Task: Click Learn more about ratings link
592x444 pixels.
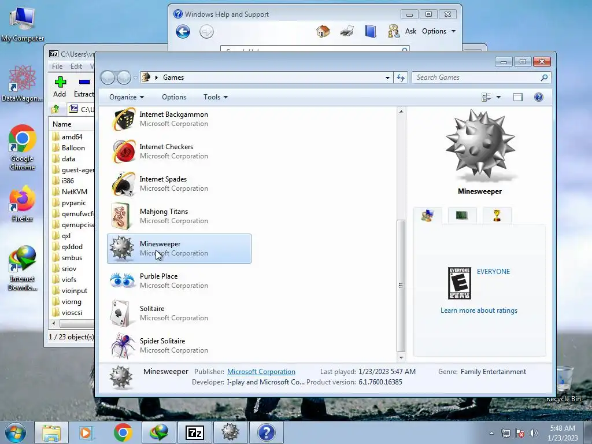Action: coord(479,310)
